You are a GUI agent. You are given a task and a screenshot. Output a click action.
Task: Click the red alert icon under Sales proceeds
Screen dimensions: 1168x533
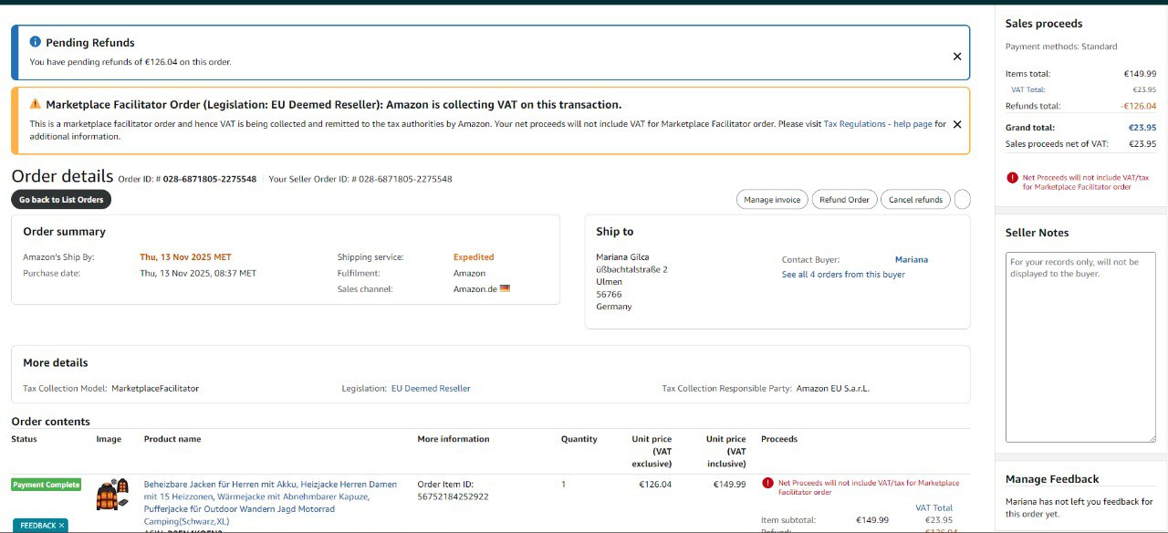(1012, 178)
